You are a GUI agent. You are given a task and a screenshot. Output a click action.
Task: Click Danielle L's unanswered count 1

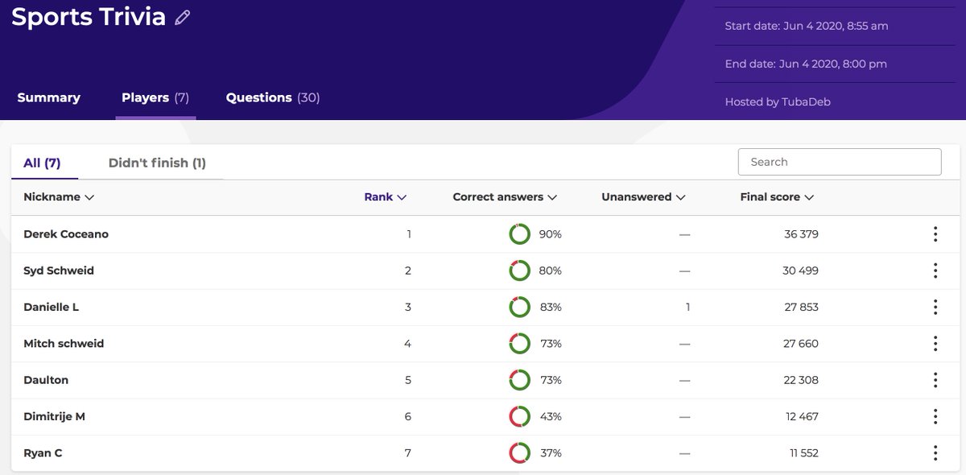click(687, 307)
